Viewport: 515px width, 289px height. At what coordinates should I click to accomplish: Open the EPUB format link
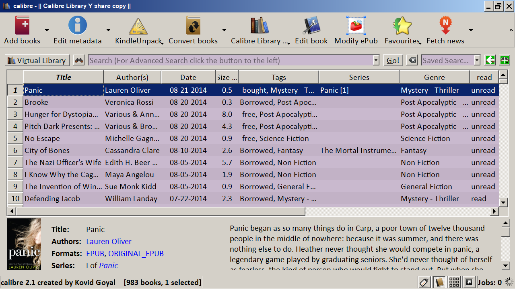click(x=95, y=253)
